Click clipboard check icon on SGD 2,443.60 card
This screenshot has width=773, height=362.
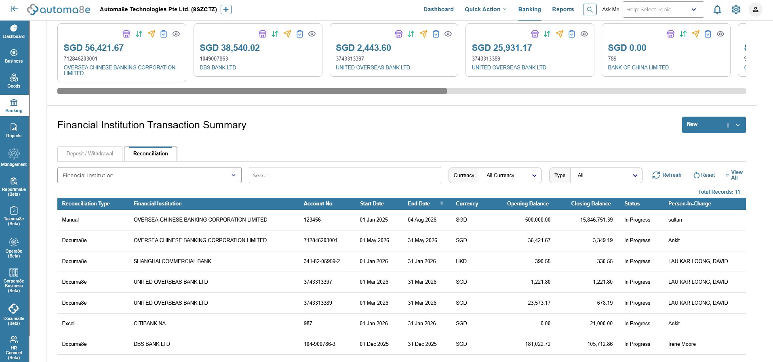(436, 34)
